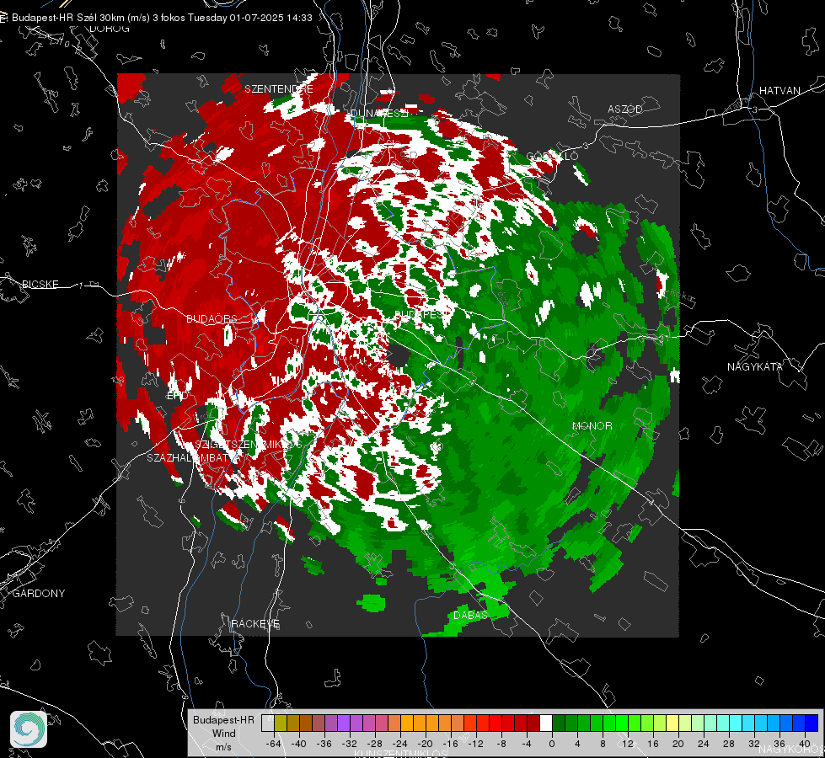Click the 28 legend value
The width and height of the screenshot is (825, 758).
[728, 744]
